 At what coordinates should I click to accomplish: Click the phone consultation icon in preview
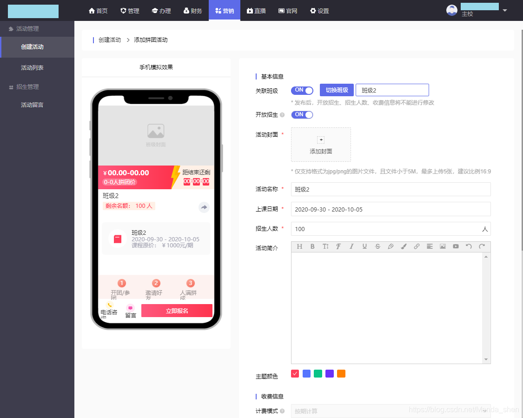109,305
